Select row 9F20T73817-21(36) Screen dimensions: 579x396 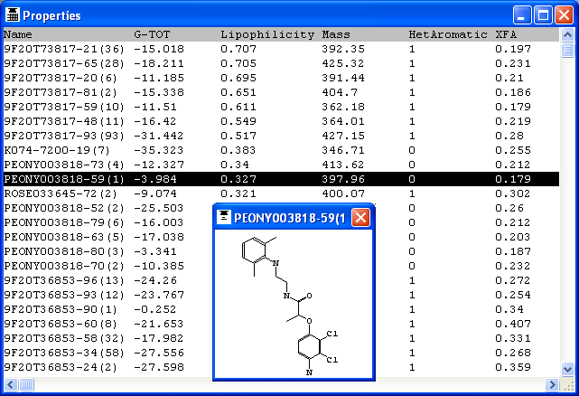point(63,49)
